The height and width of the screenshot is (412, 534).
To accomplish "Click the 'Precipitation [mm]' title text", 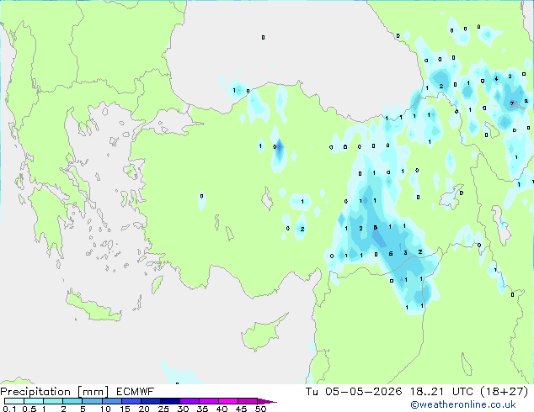I will pyautogui.click(x=55, y=392).
